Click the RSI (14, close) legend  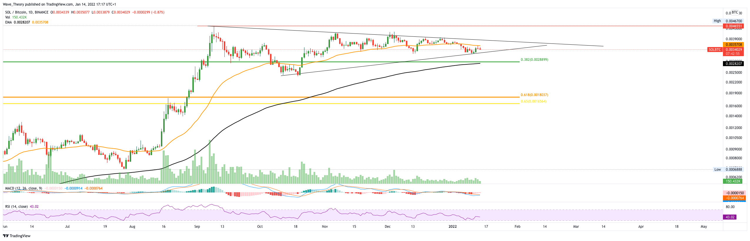click(x=16, y=207)
